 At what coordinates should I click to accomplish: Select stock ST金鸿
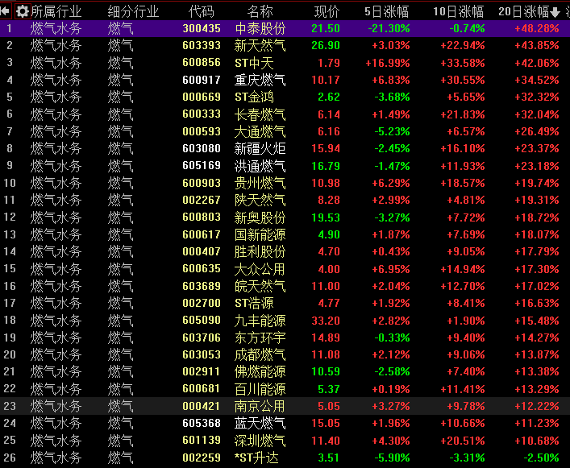[255, 97]
